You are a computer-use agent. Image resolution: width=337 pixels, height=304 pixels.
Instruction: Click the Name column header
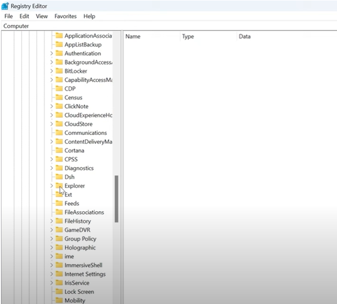point(133,37)
